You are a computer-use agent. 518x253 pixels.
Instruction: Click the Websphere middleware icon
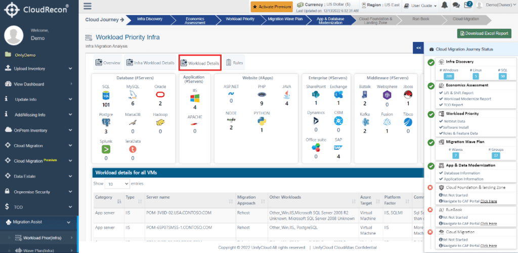coord(386,95)
